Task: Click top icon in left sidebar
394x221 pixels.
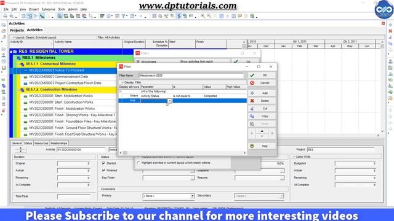Action: point(4,25)
